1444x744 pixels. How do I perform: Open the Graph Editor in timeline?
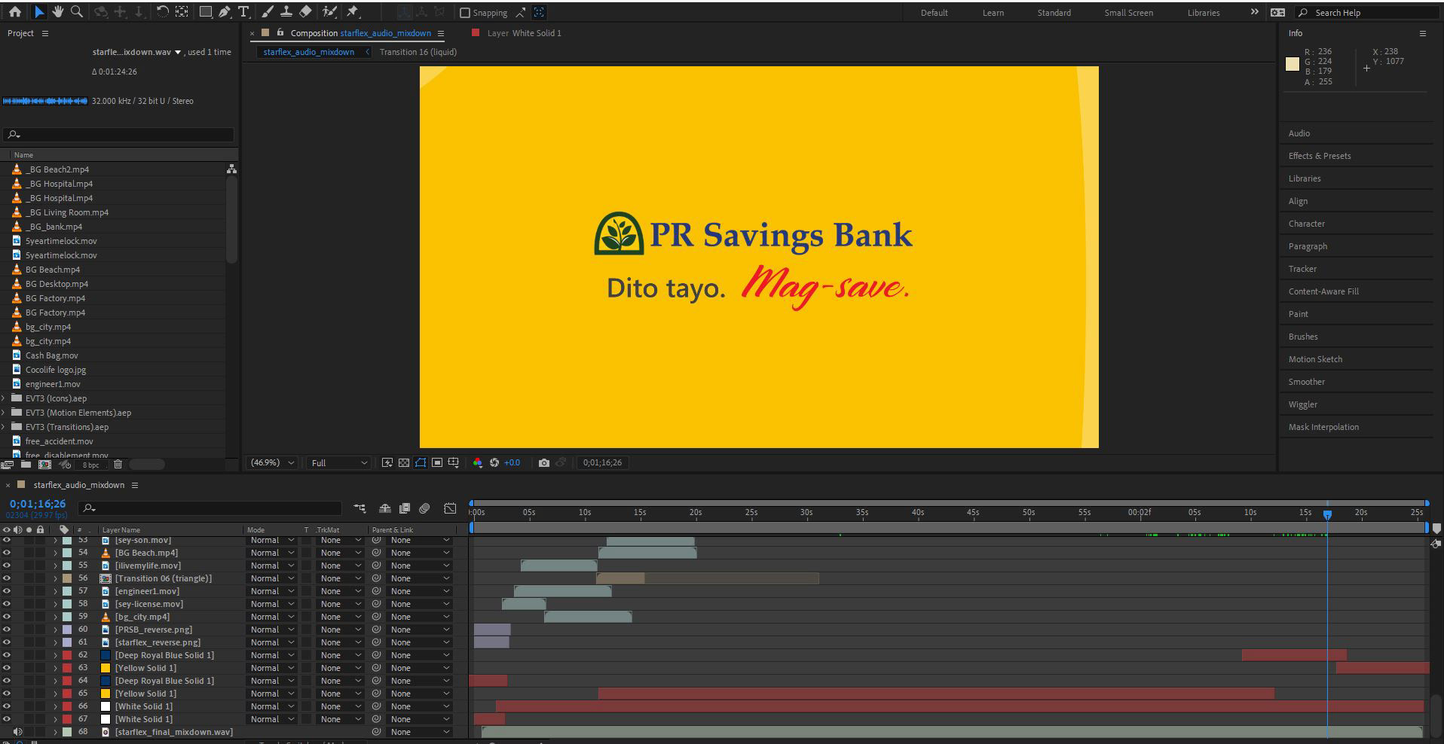(450, 508)
